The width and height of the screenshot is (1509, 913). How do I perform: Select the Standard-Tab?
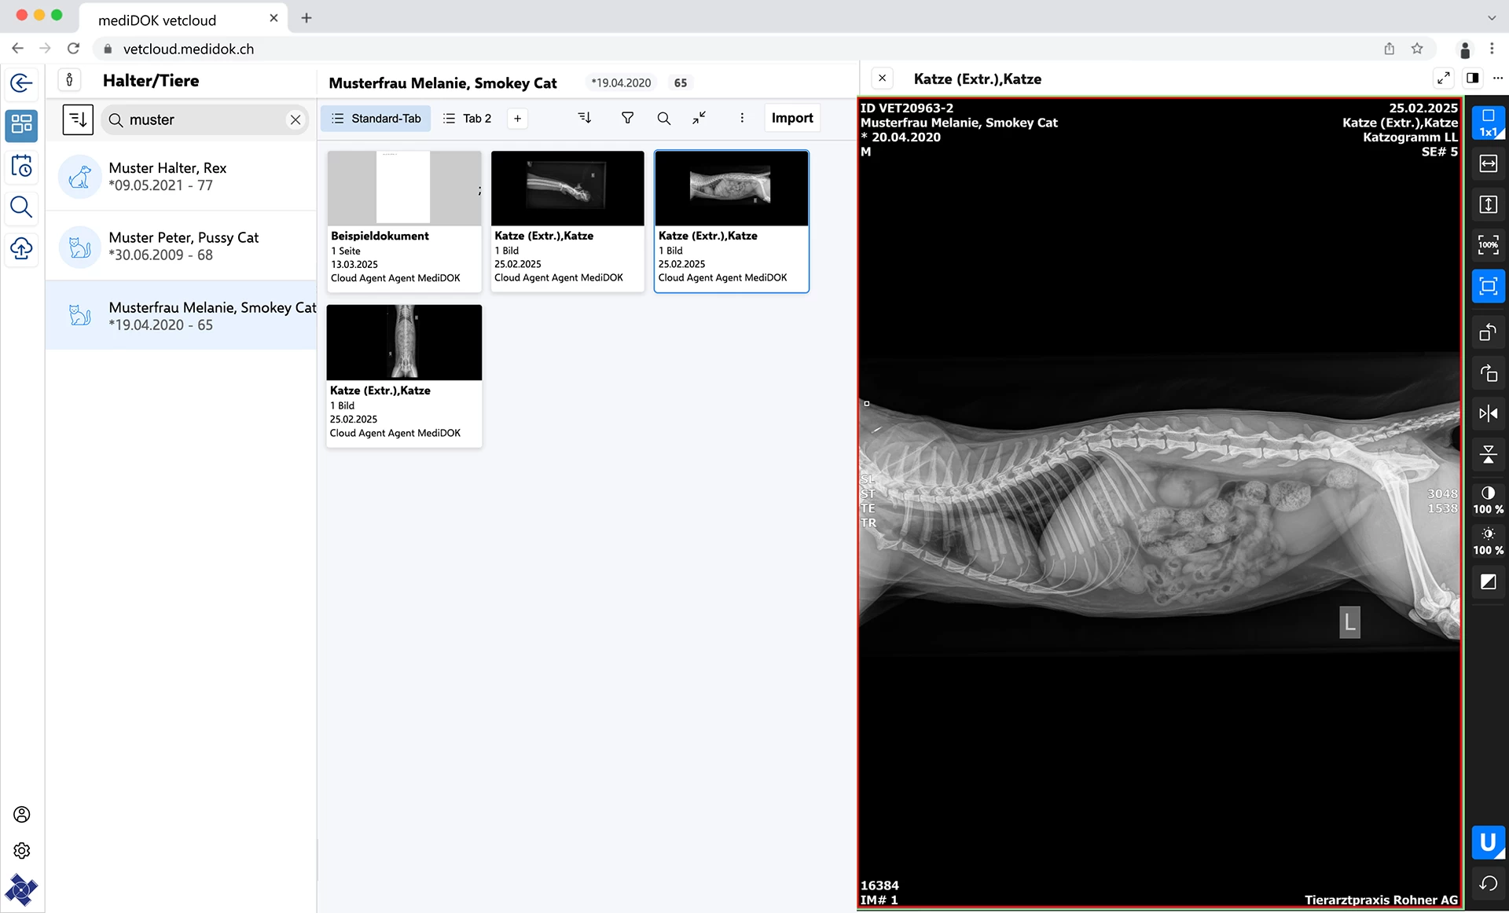(x=376, y=118)
